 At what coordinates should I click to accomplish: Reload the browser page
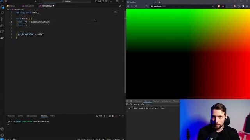tap(136, 6)
